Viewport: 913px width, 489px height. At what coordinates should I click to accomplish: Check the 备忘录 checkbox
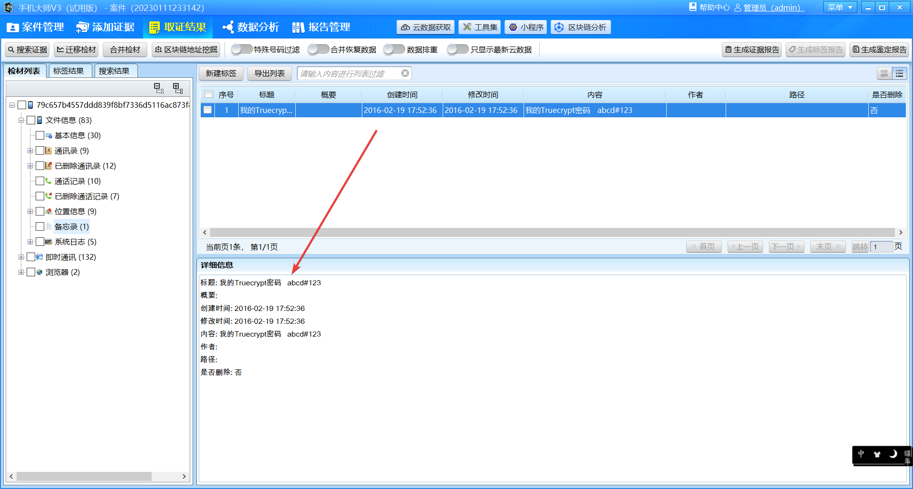pyautogui.click(x=40, y=226)
